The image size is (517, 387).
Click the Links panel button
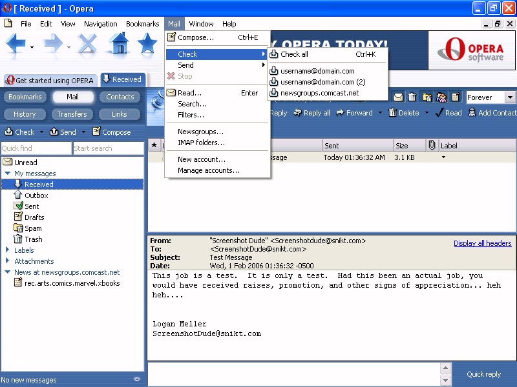[x=120, y=114]
